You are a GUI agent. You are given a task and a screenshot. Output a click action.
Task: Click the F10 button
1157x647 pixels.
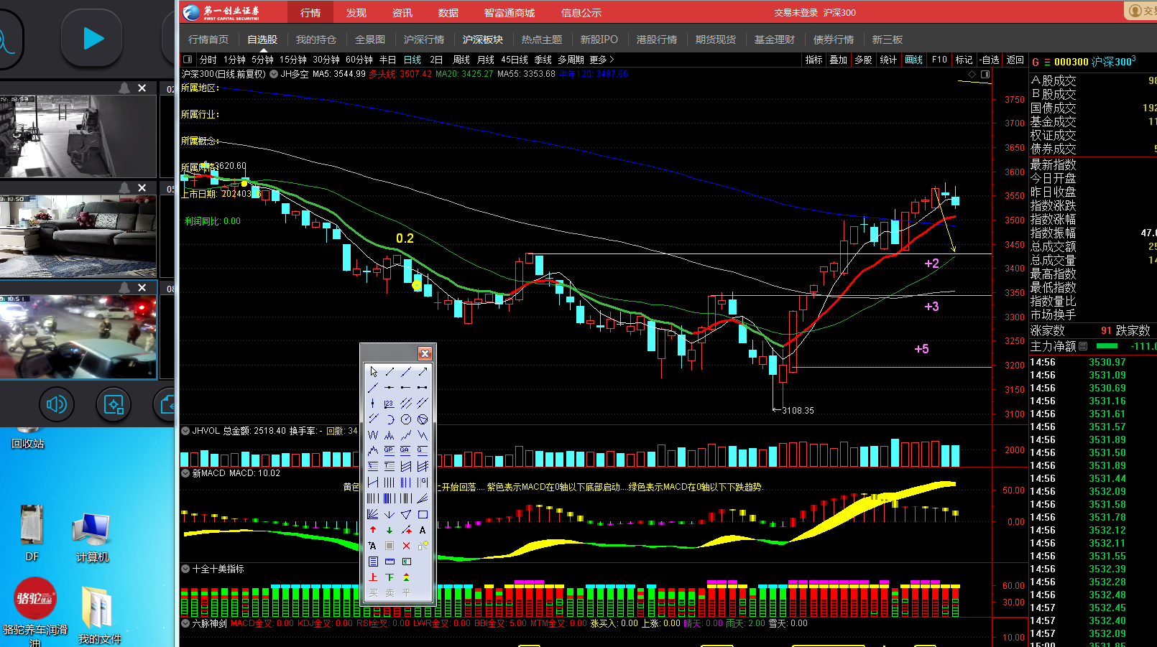[x=939, y=60]
